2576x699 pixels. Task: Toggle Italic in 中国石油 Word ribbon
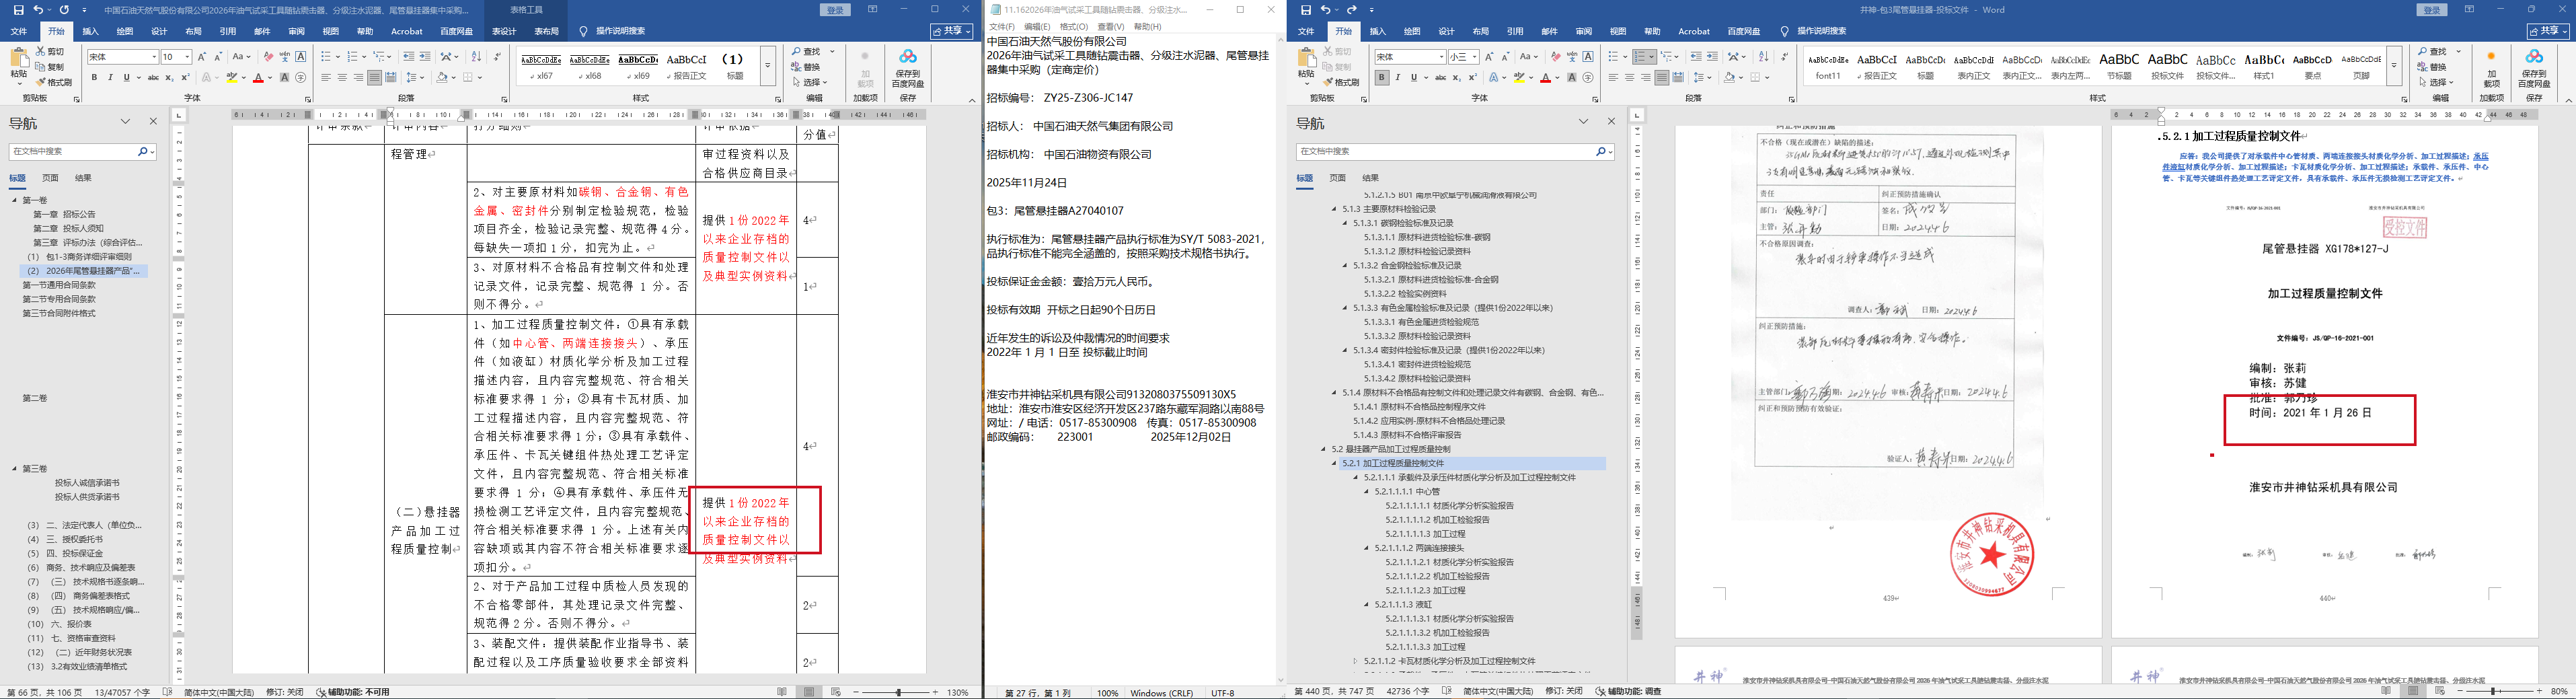point(110,77)
